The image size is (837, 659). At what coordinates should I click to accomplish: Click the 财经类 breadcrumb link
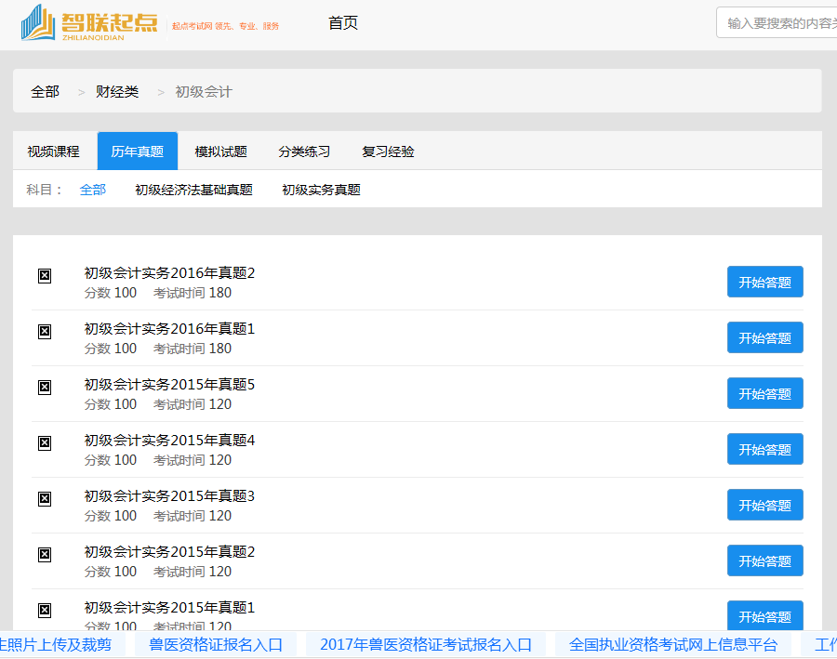point(117,91)
